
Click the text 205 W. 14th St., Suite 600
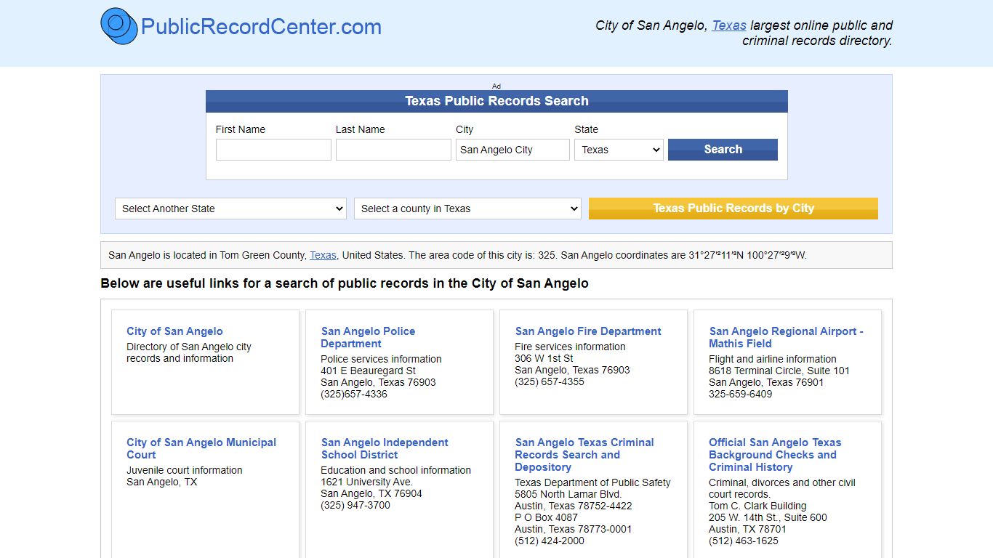[768, 517]
